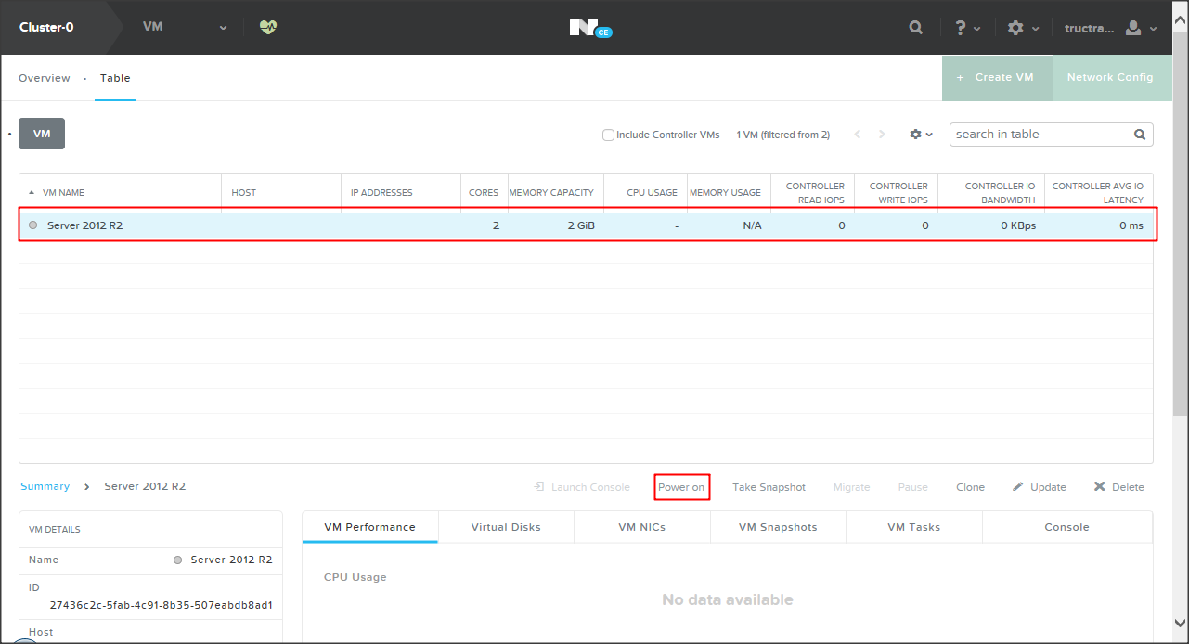Switch to the Overview tab

(x=45, y=78)
